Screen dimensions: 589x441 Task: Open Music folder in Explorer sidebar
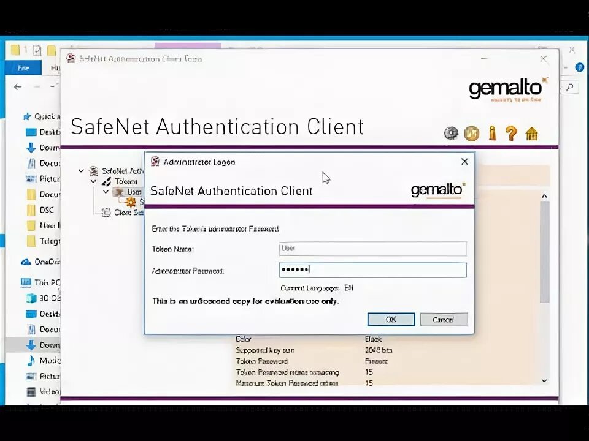43,361
